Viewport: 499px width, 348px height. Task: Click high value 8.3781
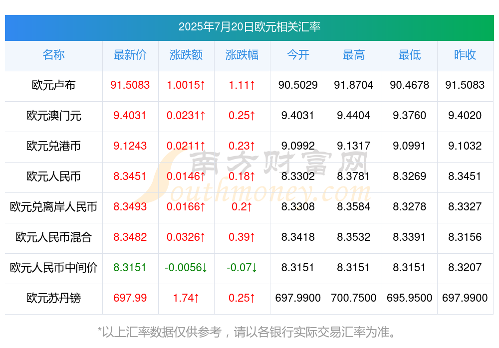(354, 176)
